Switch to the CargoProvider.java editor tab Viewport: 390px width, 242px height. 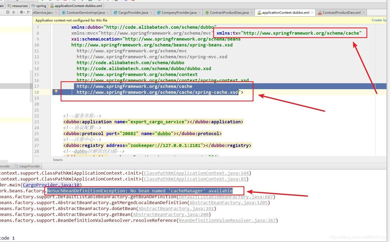pos(133,13)
